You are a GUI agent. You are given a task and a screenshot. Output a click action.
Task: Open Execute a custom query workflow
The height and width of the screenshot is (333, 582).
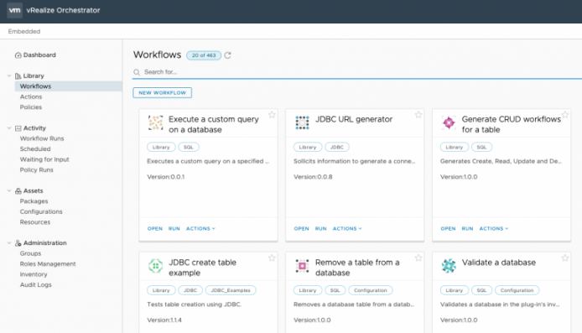click(155, 229)
